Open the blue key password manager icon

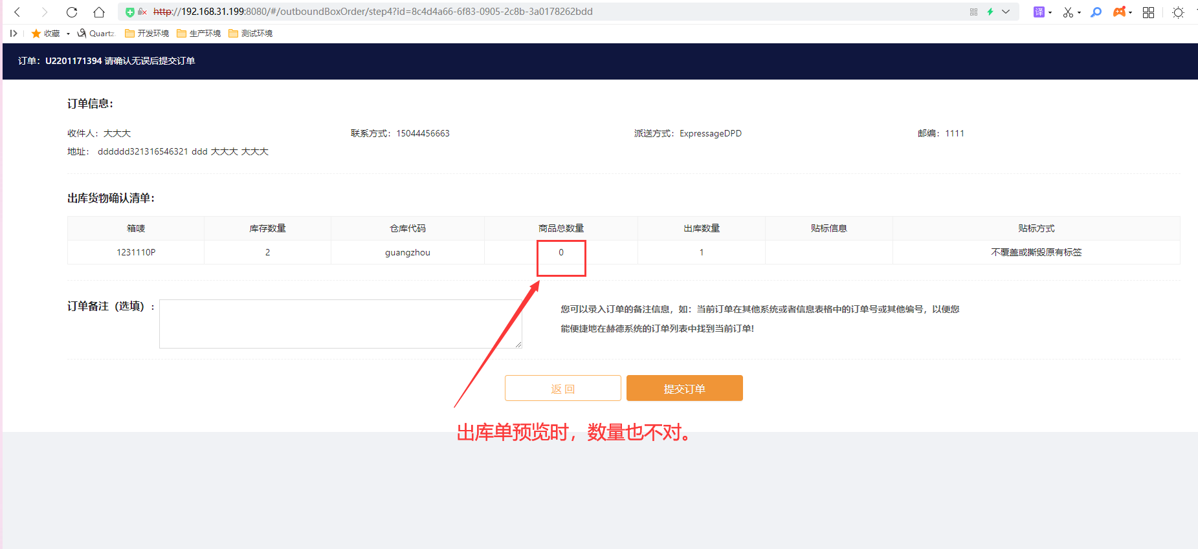coord(1096,12)
